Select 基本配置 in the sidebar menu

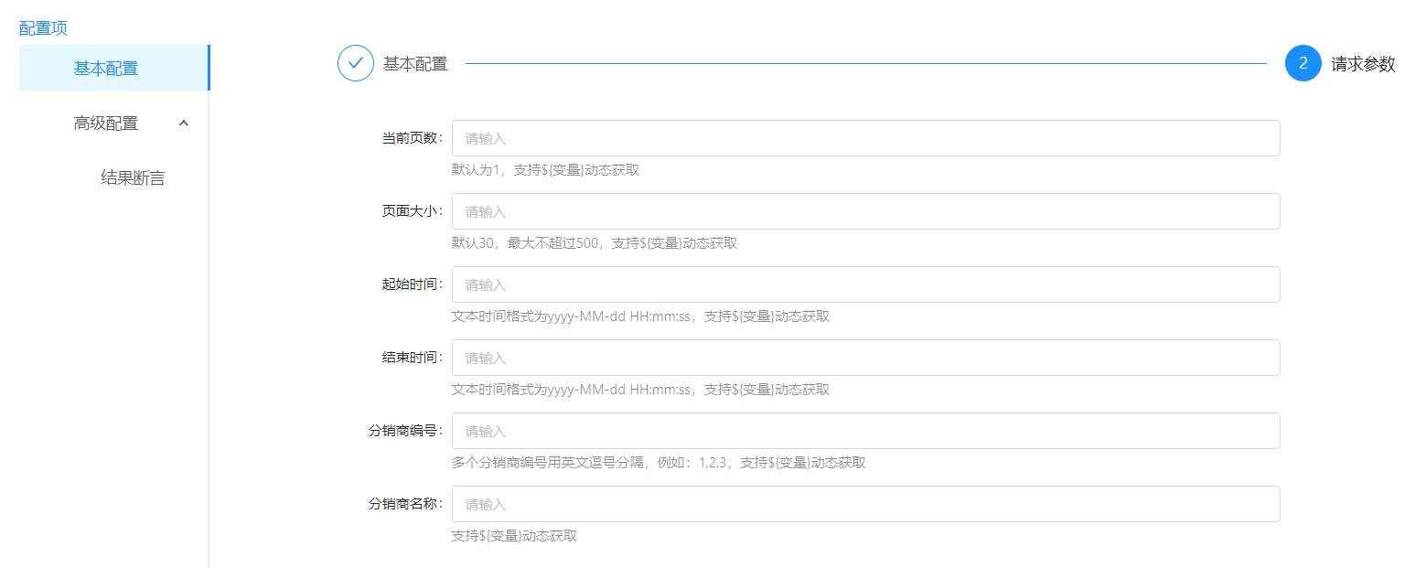106,69
